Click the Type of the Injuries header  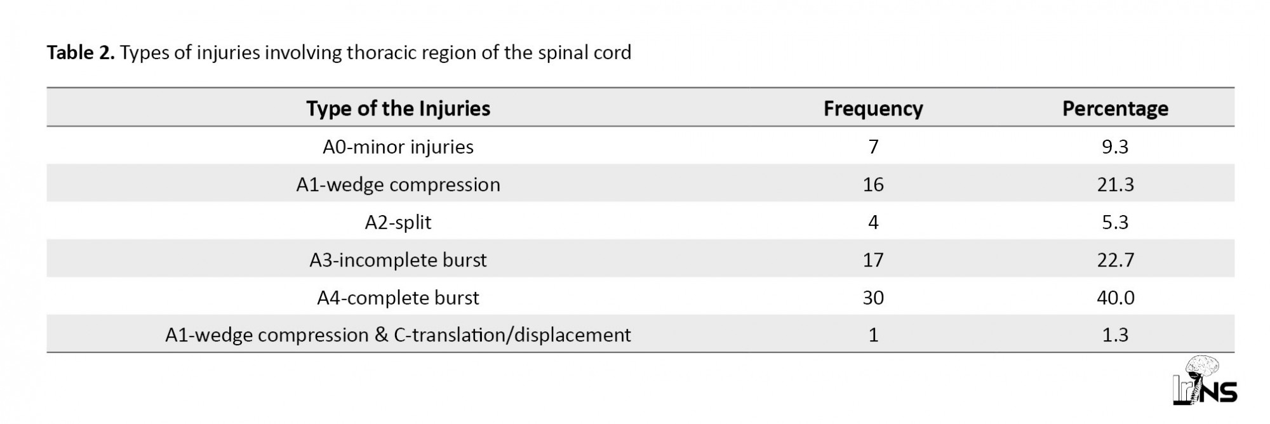(x=398, y=109)
